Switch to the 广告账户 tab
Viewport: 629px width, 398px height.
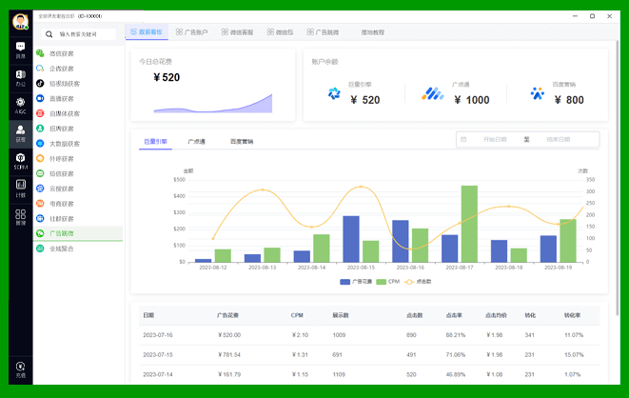coord(195,32)
